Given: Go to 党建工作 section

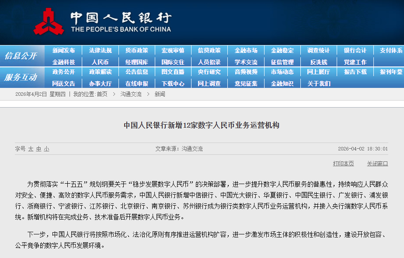Looking at the screenshot, I should click(355, 62).
